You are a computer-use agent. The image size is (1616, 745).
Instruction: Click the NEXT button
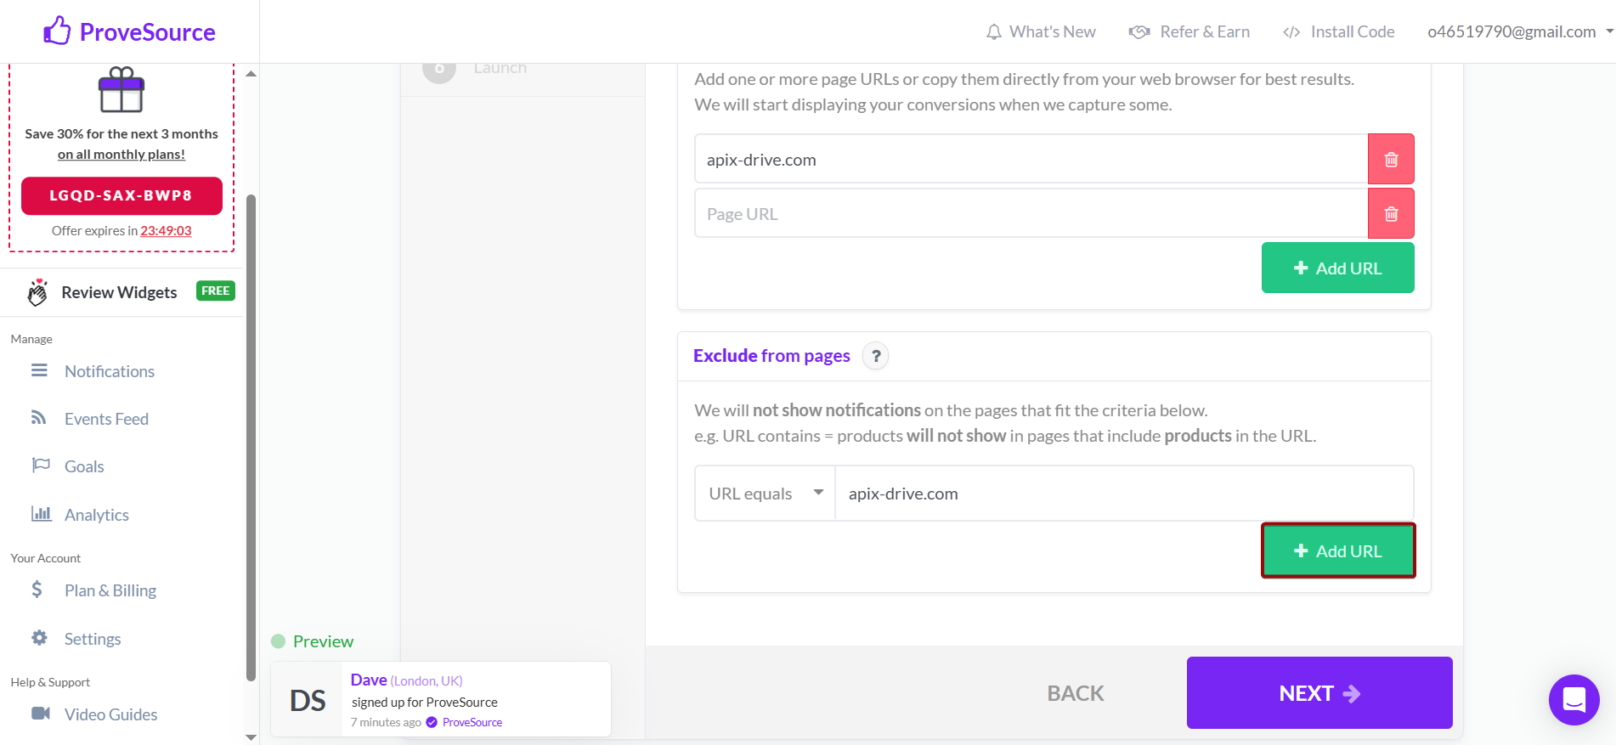[x=1319, y=692]
